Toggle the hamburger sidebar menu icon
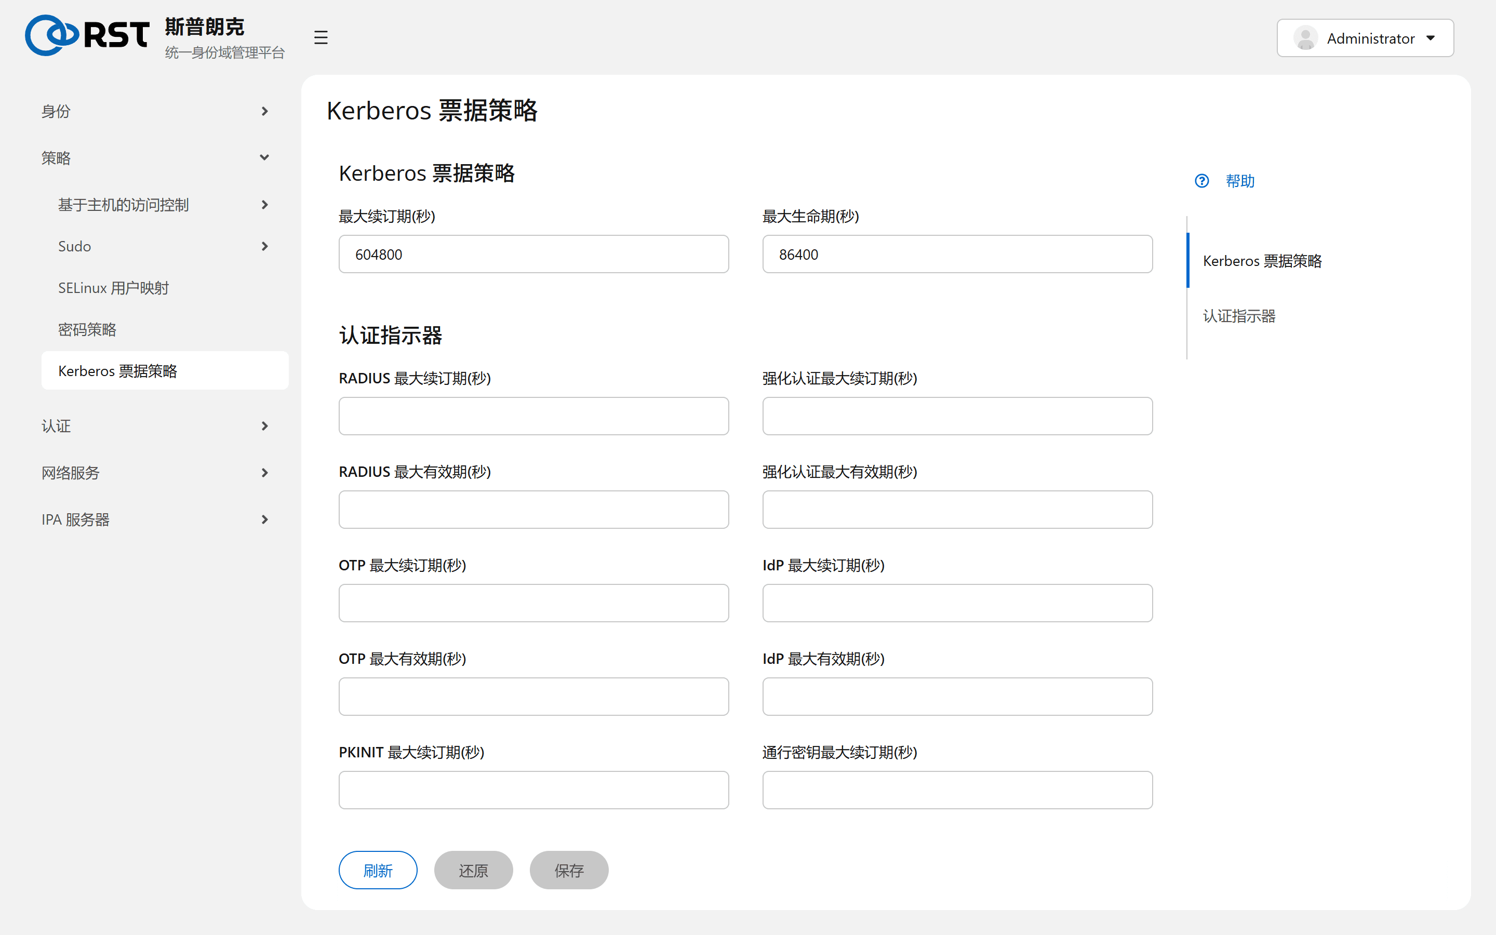Viewport: 1496px width, 935px height. pos(320,38)
